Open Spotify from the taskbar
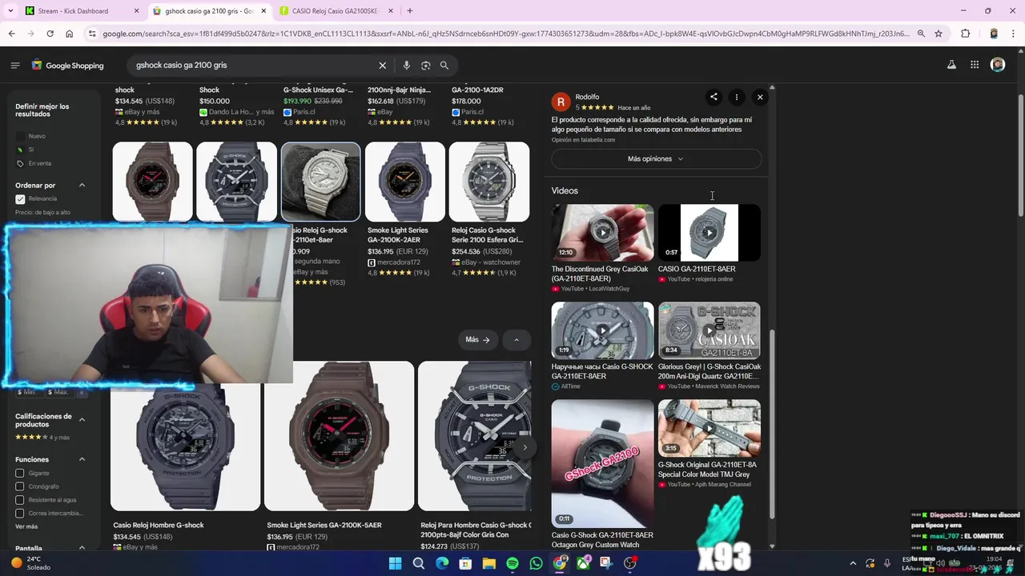This screenshot has width=1025, height=576. [x=512, y=564]
